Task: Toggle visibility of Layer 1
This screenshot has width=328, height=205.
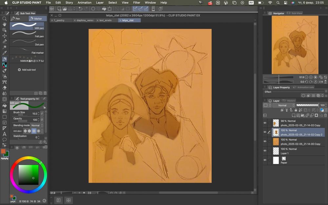Action: coord(265,151)
